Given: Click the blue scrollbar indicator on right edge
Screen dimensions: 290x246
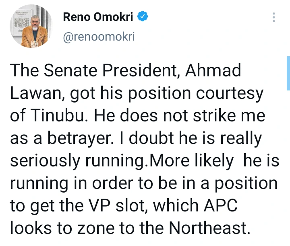Looking at the screenshot, I should [288, 73].
